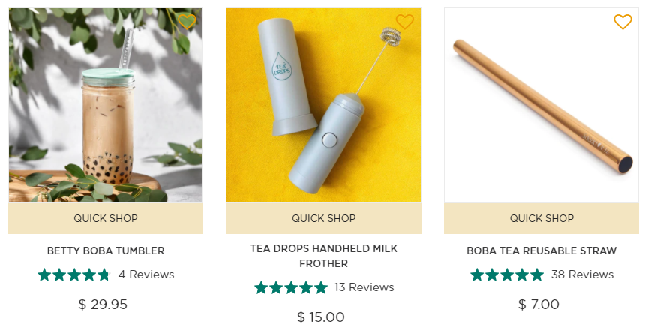Open Tea Drops Handheld Milk Frother title link
Viewport: 648px width, 324px height.
pyautogui.click(x=323, y=256)
